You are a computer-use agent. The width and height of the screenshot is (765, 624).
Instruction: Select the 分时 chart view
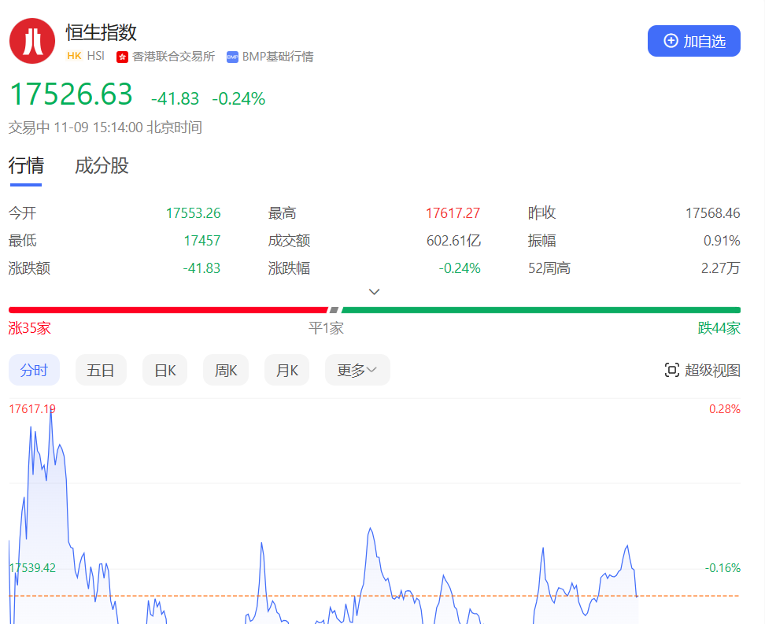[x=34, y=370]
